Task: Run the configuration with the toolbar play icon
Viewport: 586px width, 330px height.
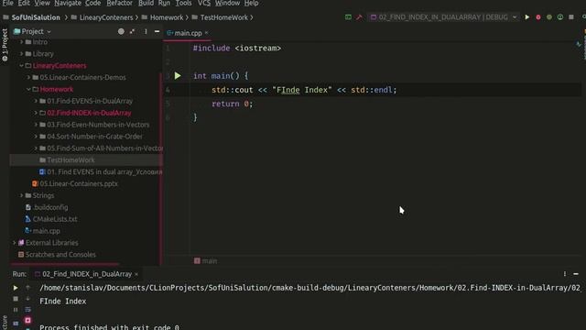Action: pos(527,17)
